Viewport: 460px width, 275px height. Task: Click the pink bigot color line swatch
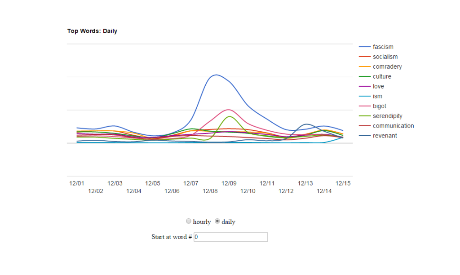365,106
